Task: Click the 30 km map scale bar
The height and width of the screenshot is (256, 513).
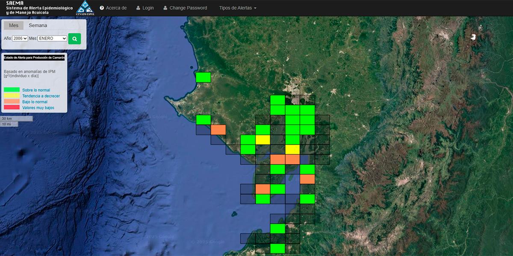Action: (17, 118)
